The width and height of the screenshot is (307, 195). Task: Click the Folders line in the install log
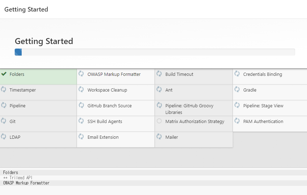pyautogui.click(x=10, y=173)
